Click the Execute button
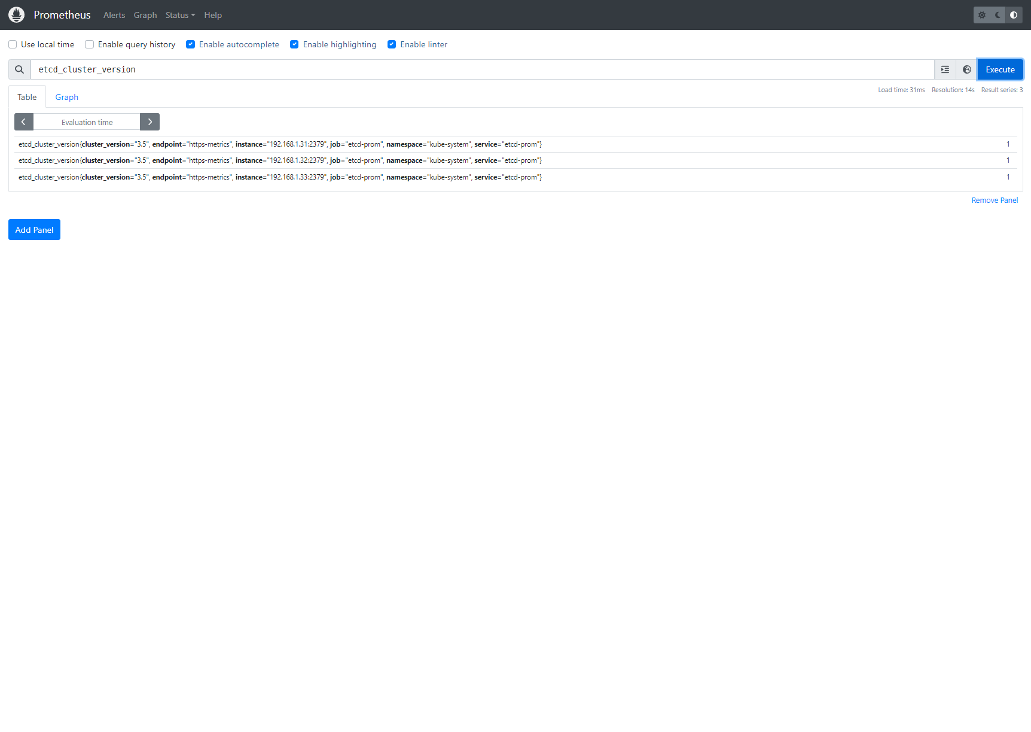 tap(1000, 69)
